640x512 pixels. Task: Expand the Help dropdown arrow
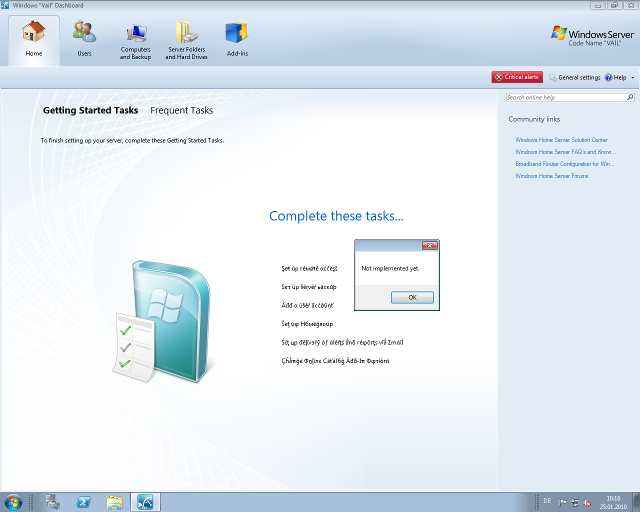pyautogui.click(x=632, y=78)
